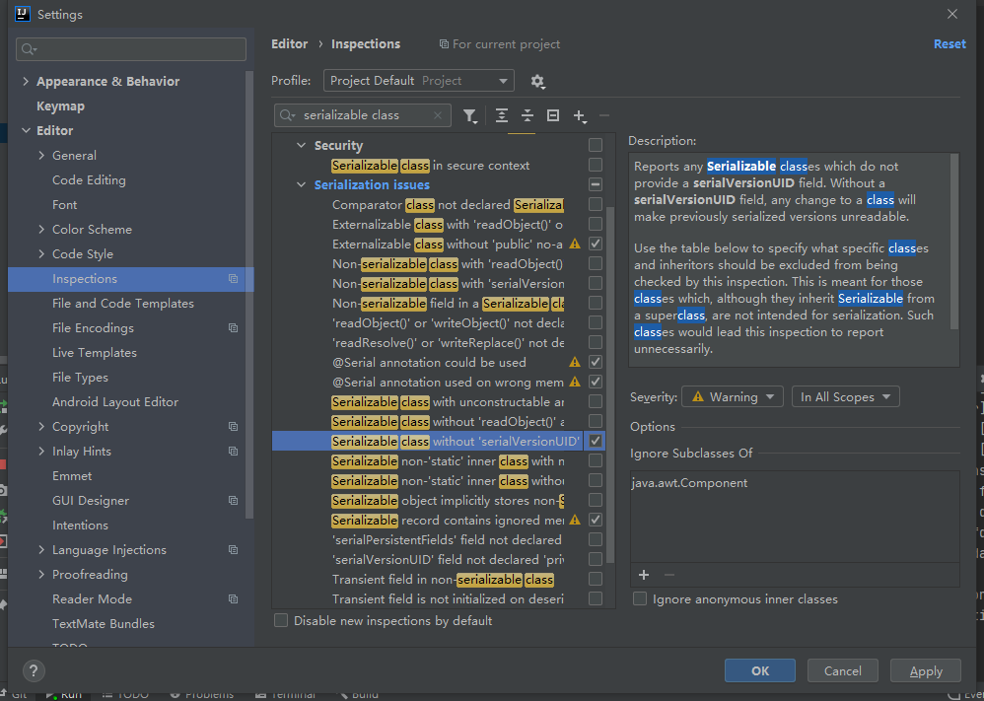Click project-level icon beside Language Injections
The height and width of the screenshot is (701, 984).
pos(234,550)
